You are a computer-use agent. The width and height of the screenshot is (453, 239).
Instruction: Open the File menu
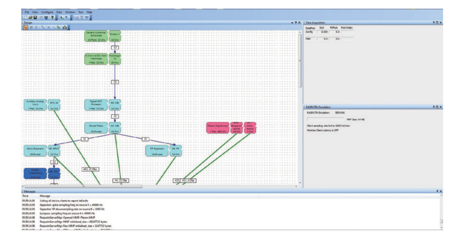pos(27,12)
